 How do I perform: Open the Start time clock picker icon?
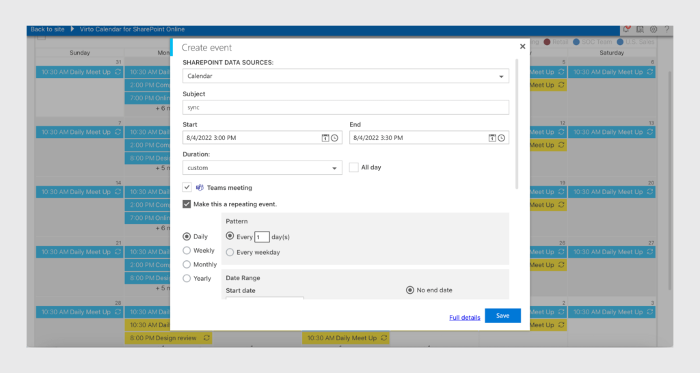pos(334,138)
